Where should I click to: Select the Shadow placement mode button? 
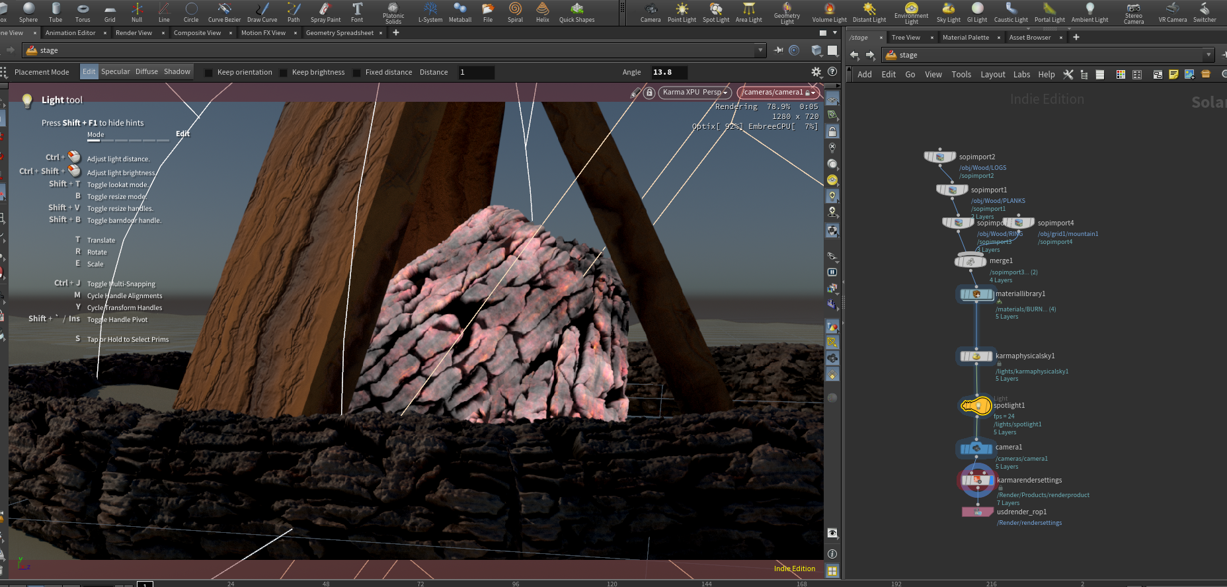pyautogui.click(x=177, y=71)
